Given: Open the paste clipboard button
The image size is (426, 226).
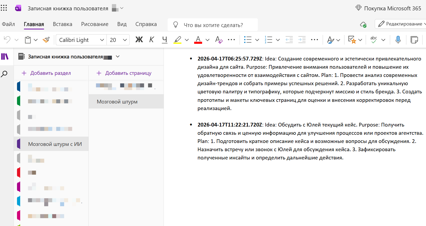Looking at the screenshot, I should pyautogui.click(x=28, y=40).
